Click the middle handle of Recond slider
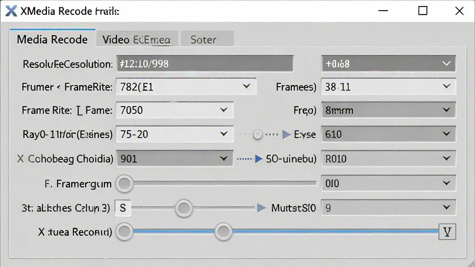475x267 pixels. point(223,232)
